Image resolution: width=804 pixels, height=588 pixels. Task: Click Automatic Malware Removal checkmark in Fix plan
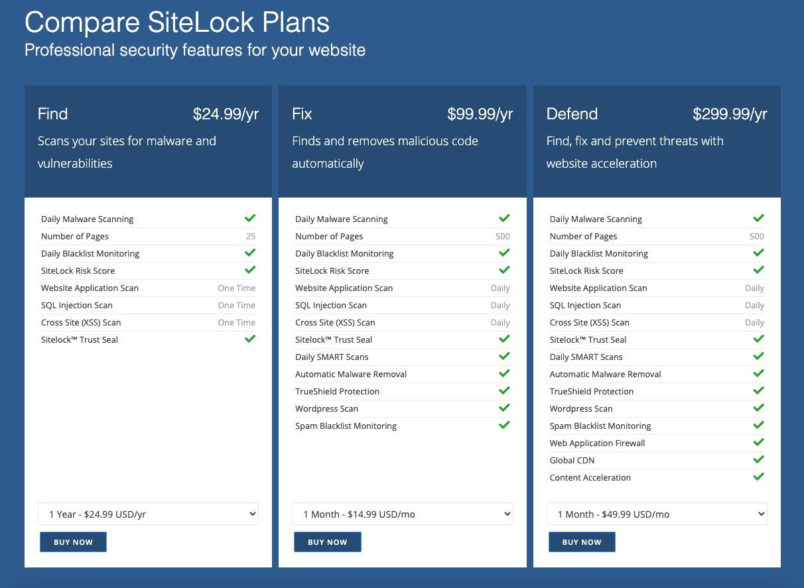504,373
